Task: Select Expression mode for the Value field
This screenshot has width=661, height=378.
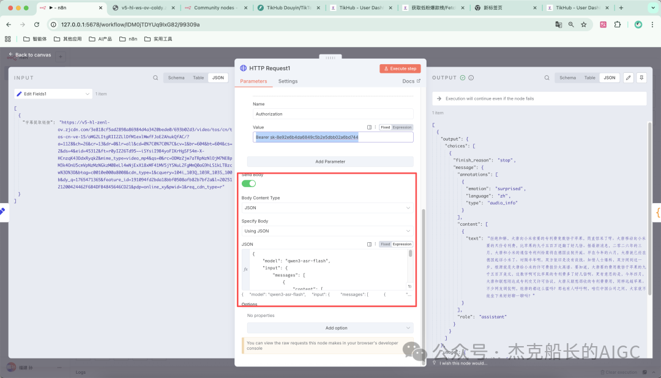Action: tap(401, 127)
